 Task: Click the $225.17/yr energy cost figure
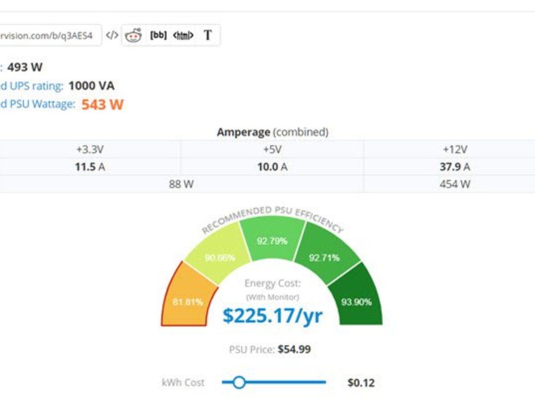[272, 315]
